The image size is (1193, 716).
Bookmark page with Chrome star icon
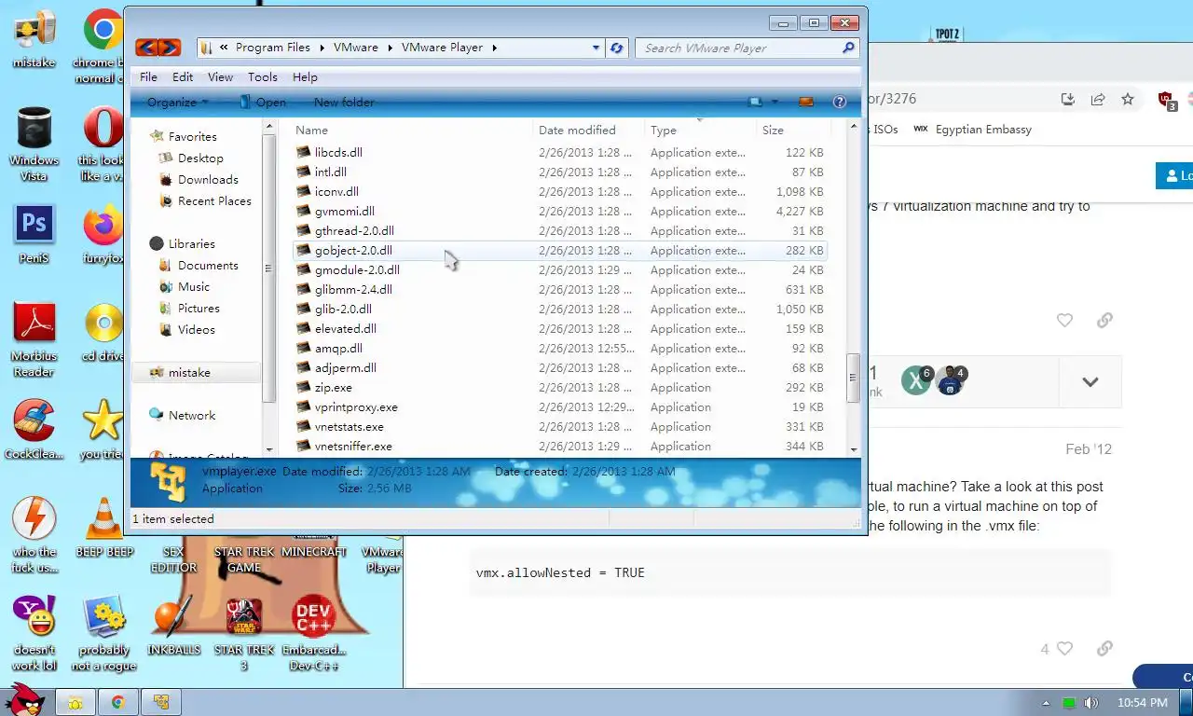[x=1128, y=99]
